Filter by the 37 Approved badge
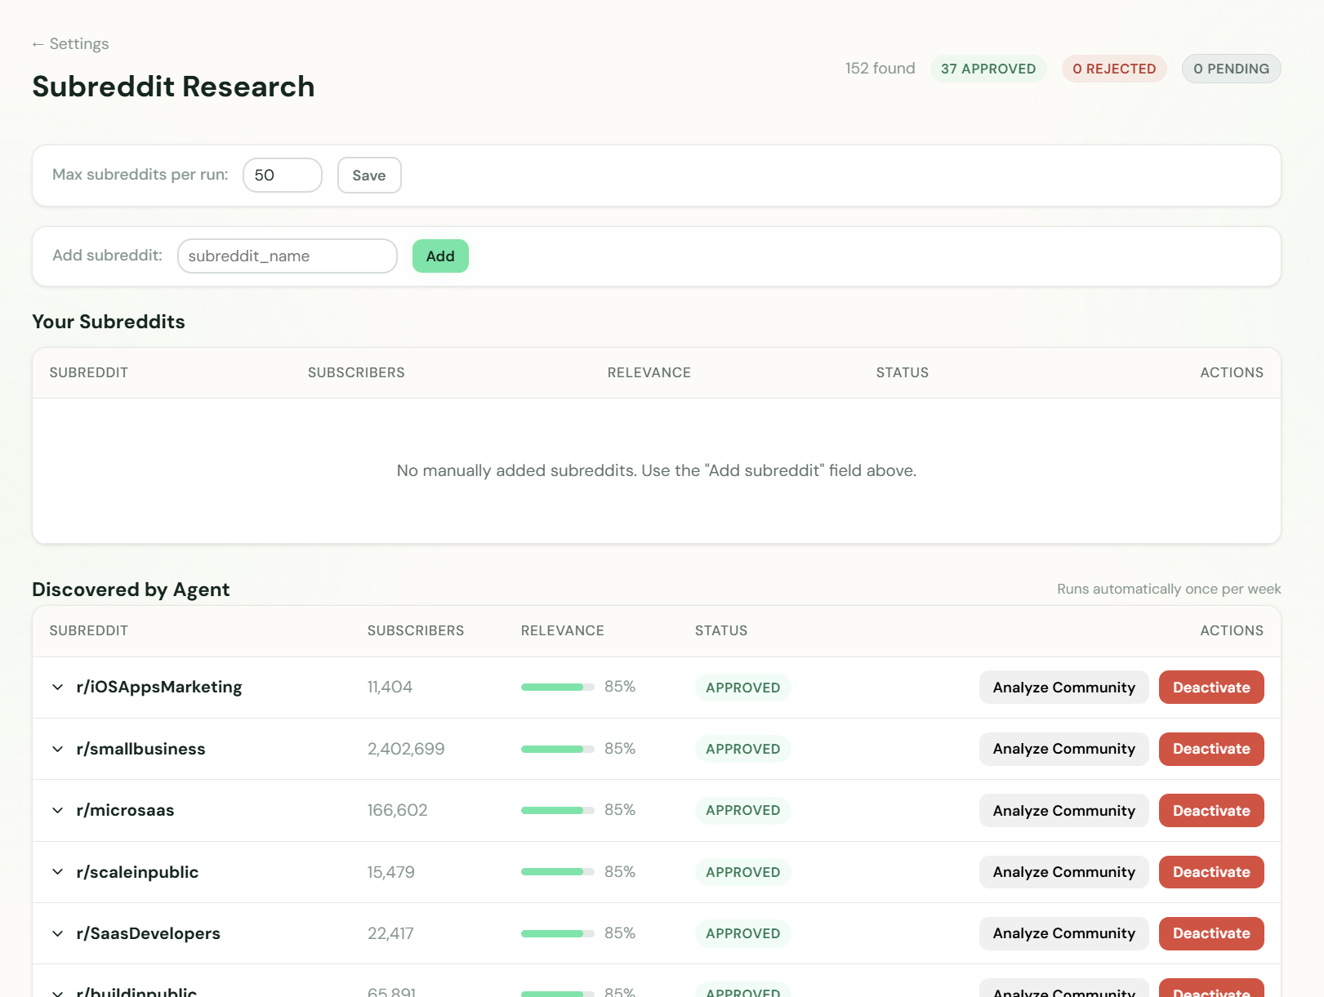 pos(987,69)
